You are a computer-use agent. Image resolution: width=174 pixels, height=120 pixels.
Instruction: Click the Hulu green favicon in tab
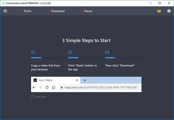(35, 80)
